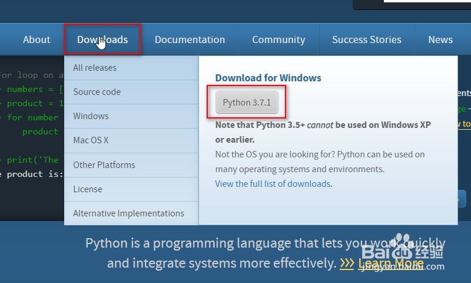Select the License menu entry
471x283 pixels.
(x=131, y=189)
